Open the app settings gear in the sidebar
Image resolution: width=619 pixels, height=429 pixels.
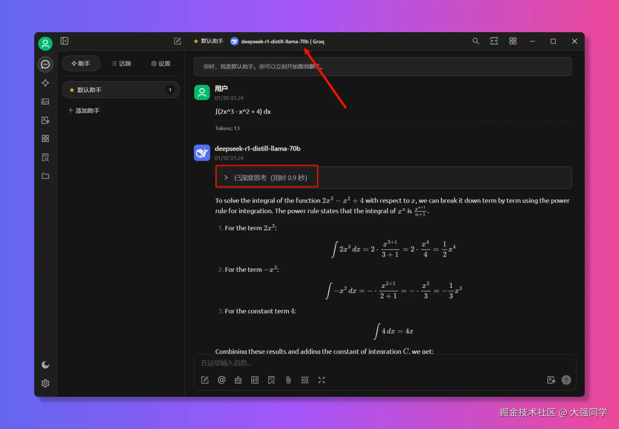[45, 383]
